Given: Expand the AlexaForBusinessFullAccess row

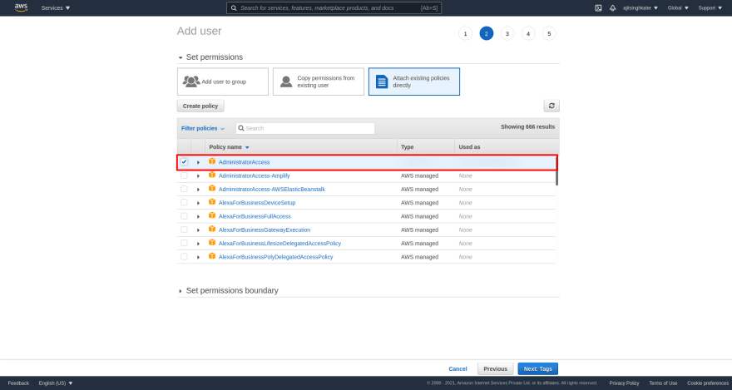Looking at the screenshot, I should click(x=198, y=216).
